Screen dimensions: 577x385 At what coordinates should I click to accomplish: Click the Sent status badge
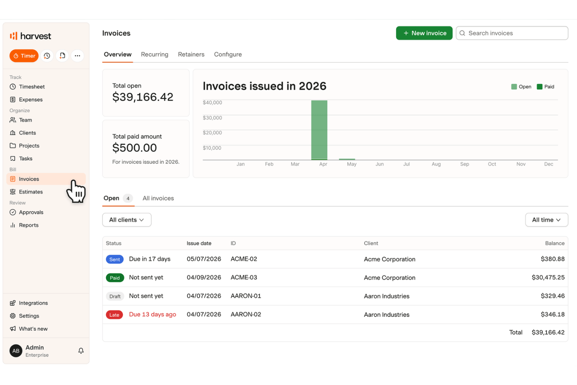tap(115, 259)
